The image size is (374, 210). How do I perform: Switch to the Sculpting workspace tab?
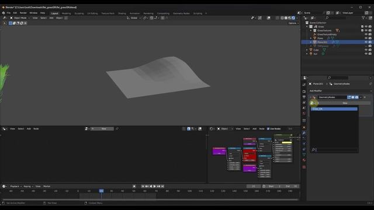(x=79, y=13)
